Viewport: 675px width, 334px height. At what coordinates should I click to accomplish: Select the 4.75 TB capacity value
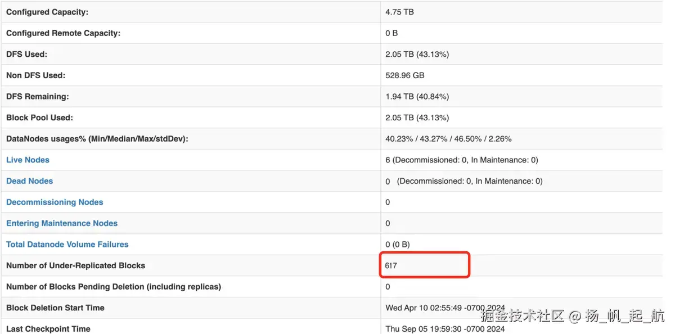tap(399, 12)
